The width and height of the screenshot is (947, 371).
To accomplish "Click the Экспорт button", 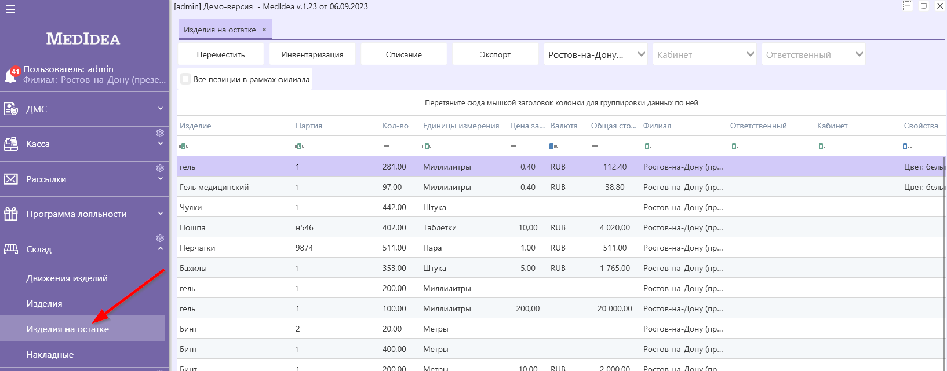I will [x=496, y=54].
